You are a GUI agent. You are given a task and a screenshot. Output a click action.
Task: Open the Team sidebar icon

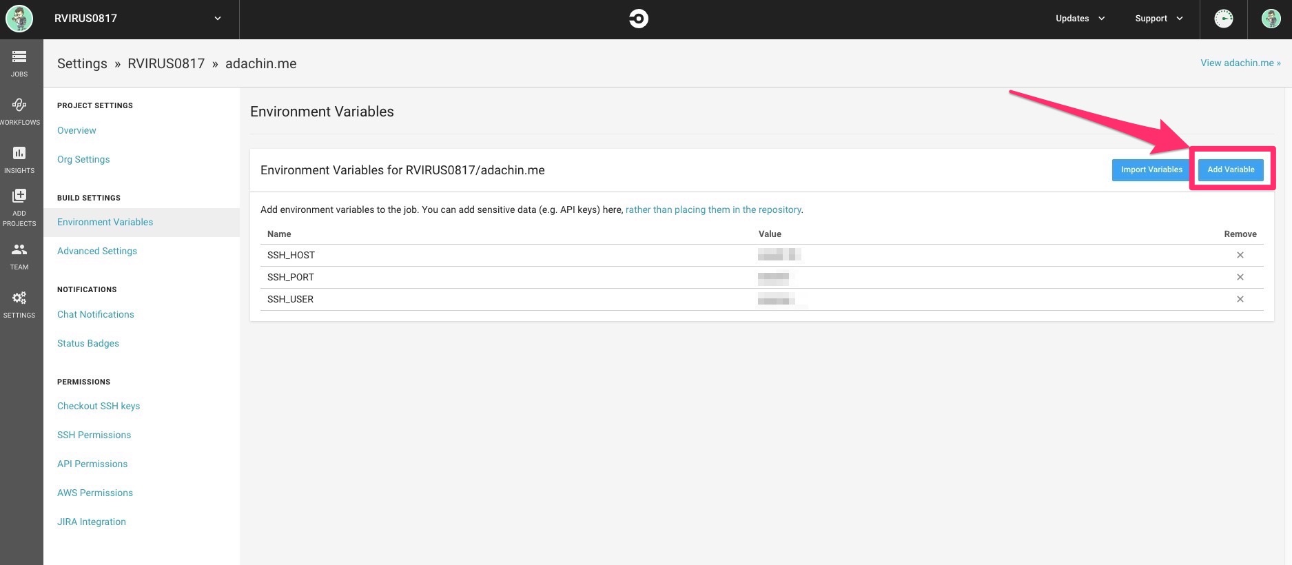tap(19, 256)
